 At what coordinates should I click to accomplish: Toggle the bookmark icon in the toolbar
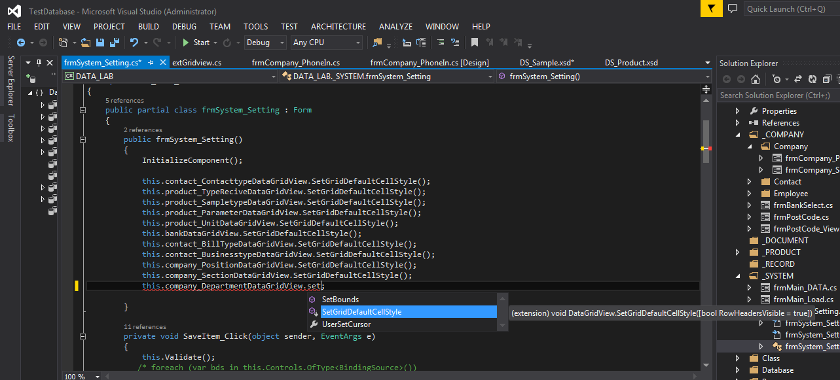[475, 43]
